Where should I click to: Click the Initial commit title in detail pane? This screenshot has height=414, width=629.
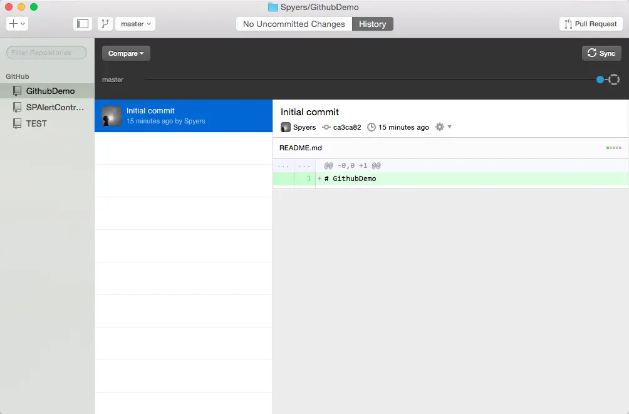309,112
